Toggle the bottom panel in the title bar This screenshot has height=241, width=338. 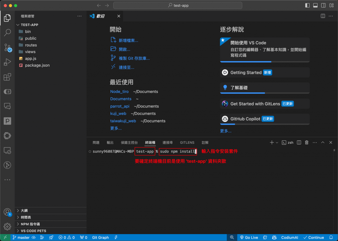click(315, 5)
